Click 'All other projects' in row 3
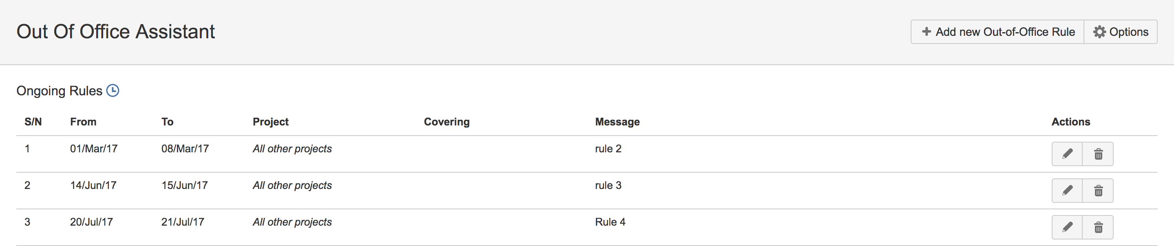The image size is (1174, 246). coord(292,222)
